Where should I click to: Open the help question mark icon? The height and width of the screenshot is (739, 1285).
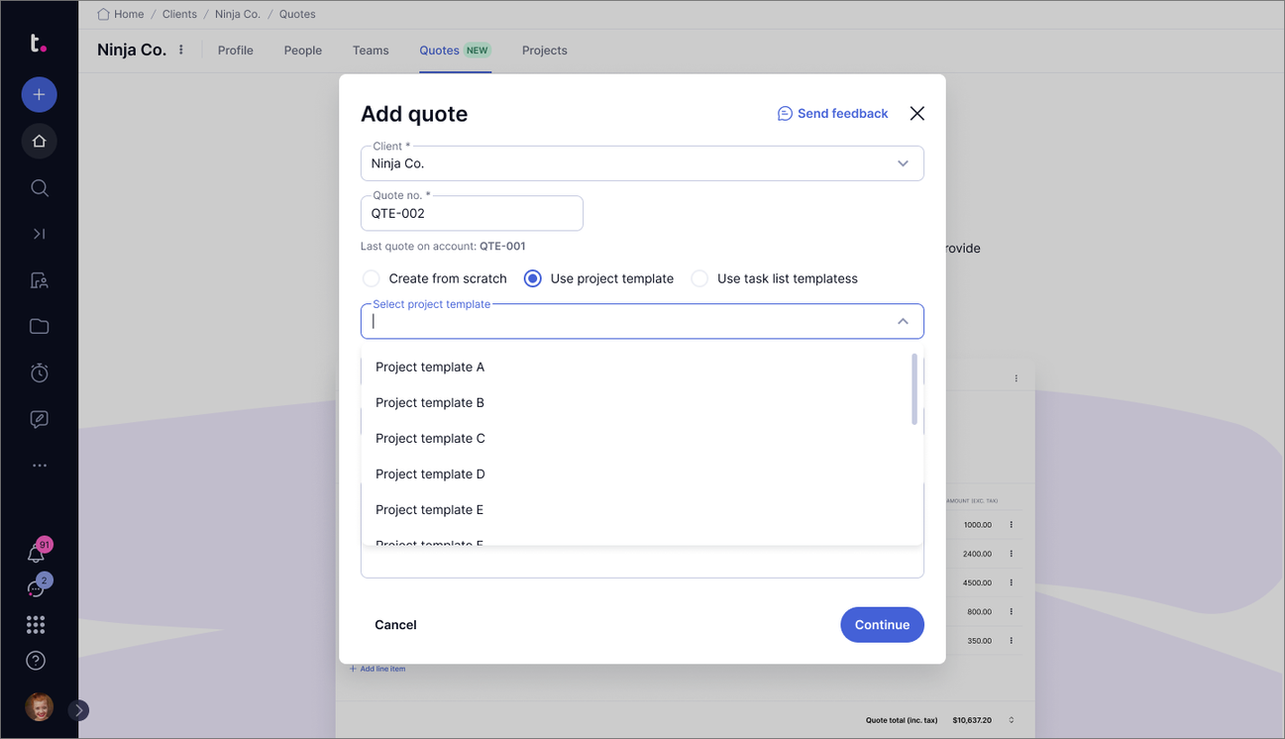tap(36, 661)
